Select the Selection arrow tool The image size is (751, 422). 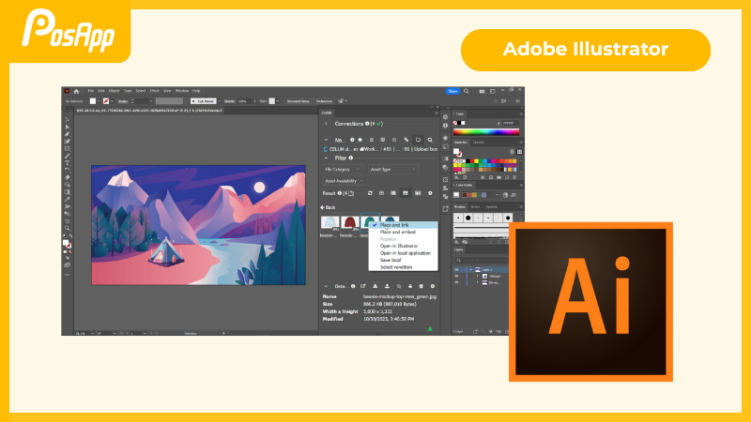coord(67,120)
